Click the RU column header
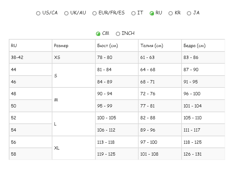Viewport: 233px width, 170px height. click(14, 46)
